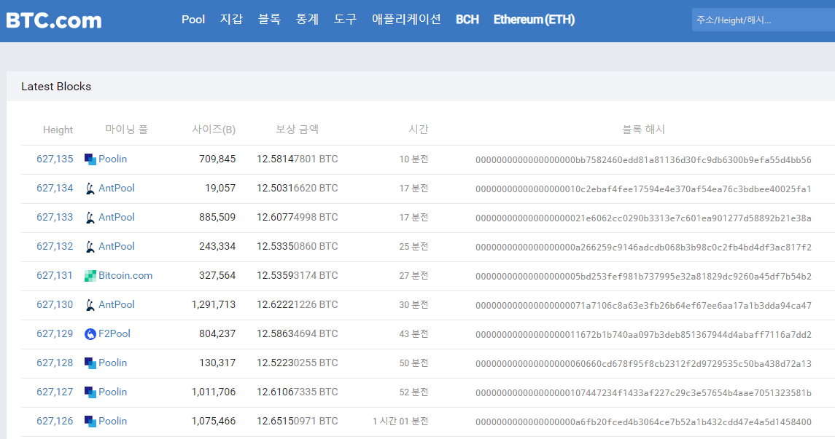Expand the 도구 navigation menu

tap(345, 20)
